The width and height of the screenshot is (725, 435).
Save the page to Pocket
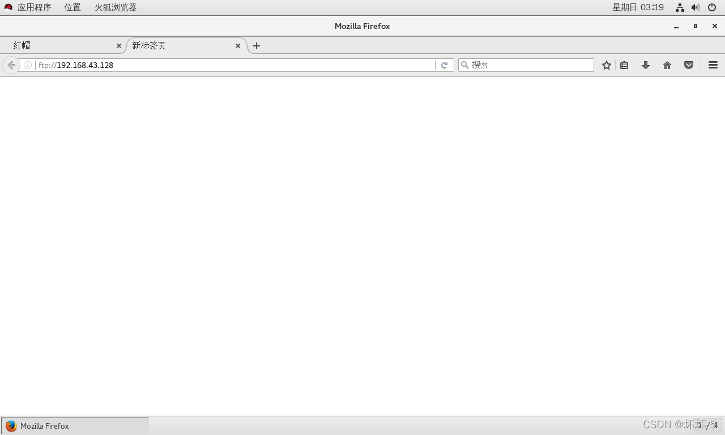[689, 65]
